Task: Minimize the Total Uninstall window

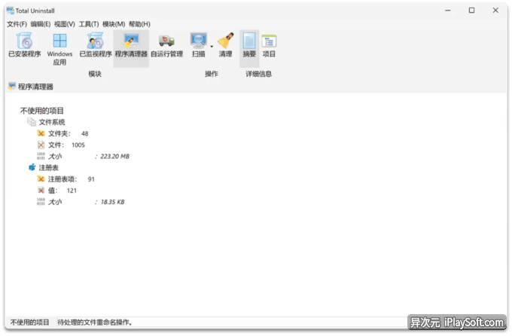Action: (x=448, y=11)
